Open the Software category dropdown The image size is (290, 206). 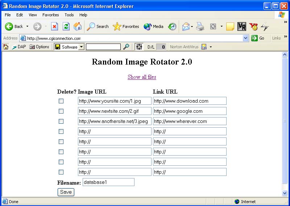[81, 47]
